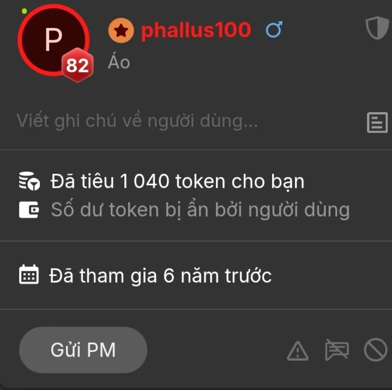Open phallus100 username profile link
The width and height of the screenshot is (392, 390).
point(196,30)
